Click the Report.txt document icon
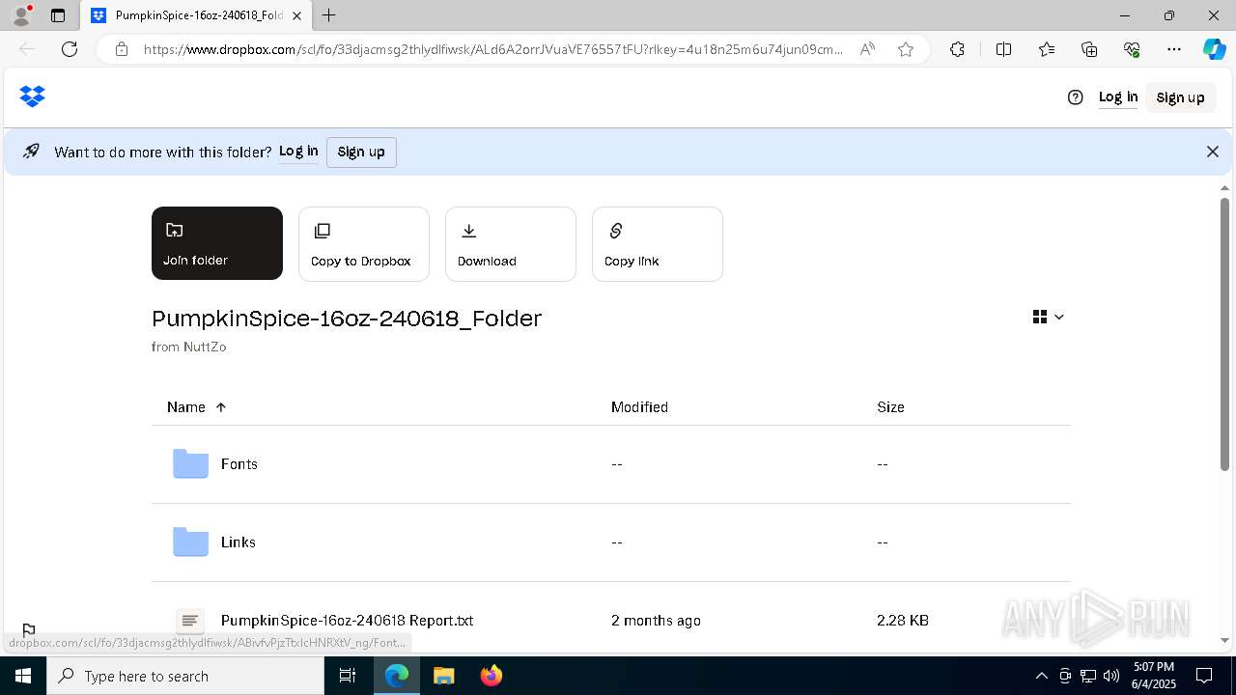1236x695 pixels. (190, 621)
